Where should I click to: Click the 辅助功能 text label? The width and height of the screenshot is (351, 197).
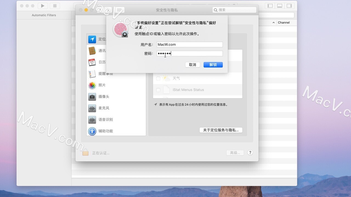click(x=106, y=131)
